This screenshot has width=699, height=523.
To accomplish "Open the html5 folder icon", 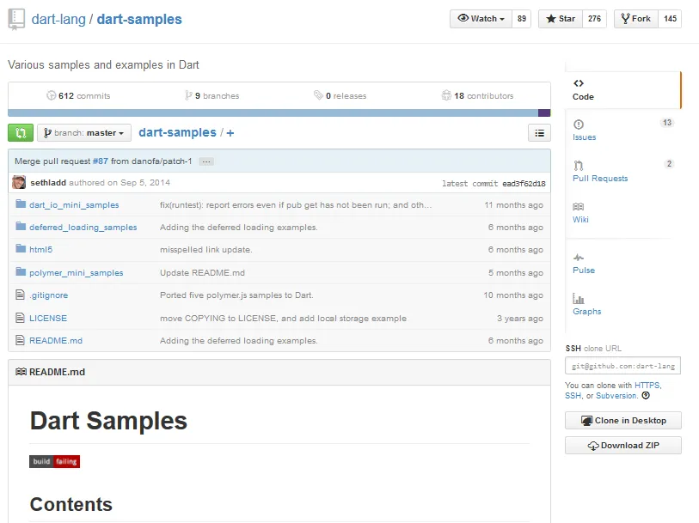I will tap(21, 247).
